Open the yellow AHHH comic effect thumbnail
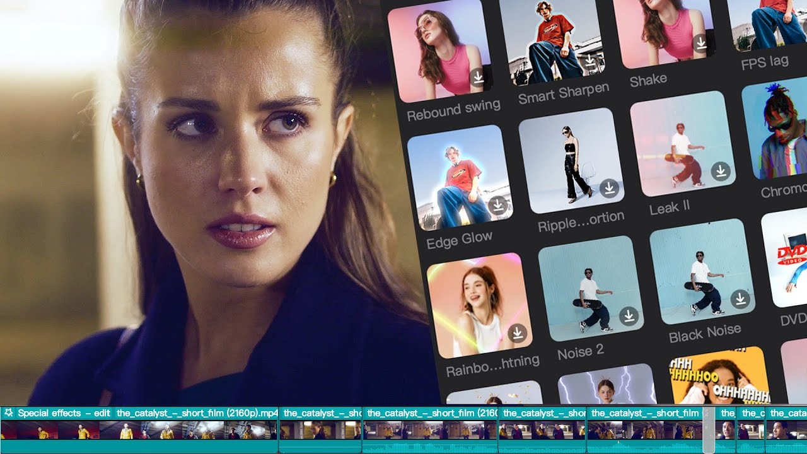Viewport: 807px width, 454px height. tap(720, 375)
